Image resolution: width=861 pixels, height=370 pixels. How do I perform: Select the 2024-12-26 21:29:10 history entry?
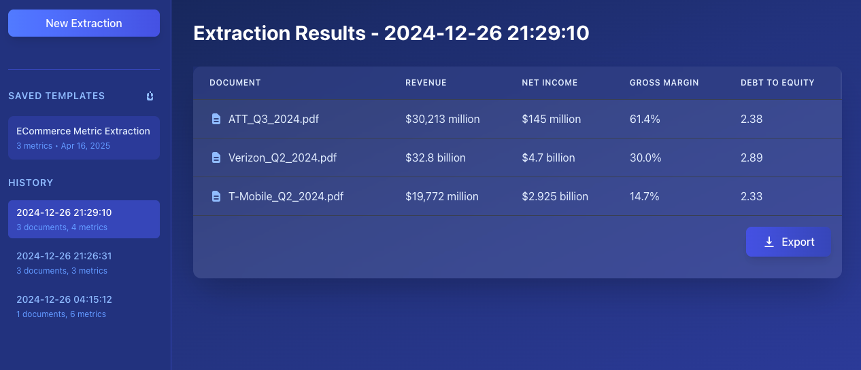(x=84, y=219)
